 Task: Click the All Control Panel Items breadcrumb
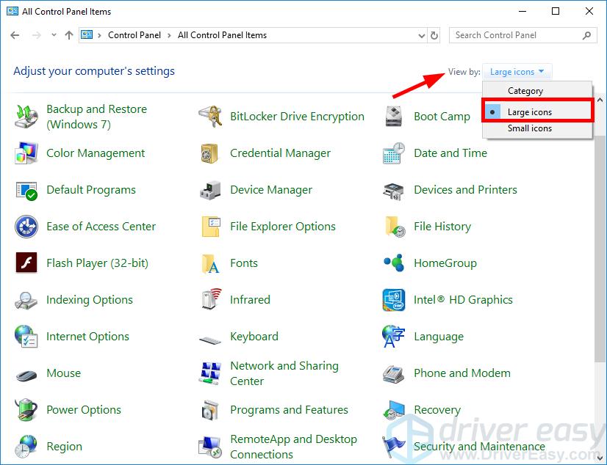click(x=222, y=35)
